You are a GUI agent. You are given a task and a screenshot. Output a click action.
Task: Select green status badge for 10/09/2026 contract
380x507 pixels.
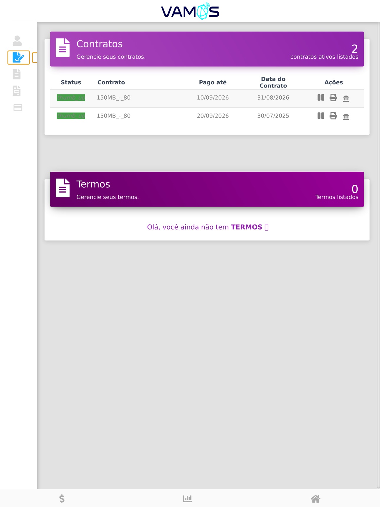tap(71, 98)
